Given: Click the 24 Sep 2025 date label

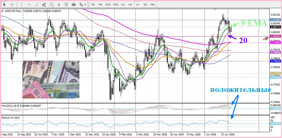Looking at the screenshot, I should (x=24, y=134).
